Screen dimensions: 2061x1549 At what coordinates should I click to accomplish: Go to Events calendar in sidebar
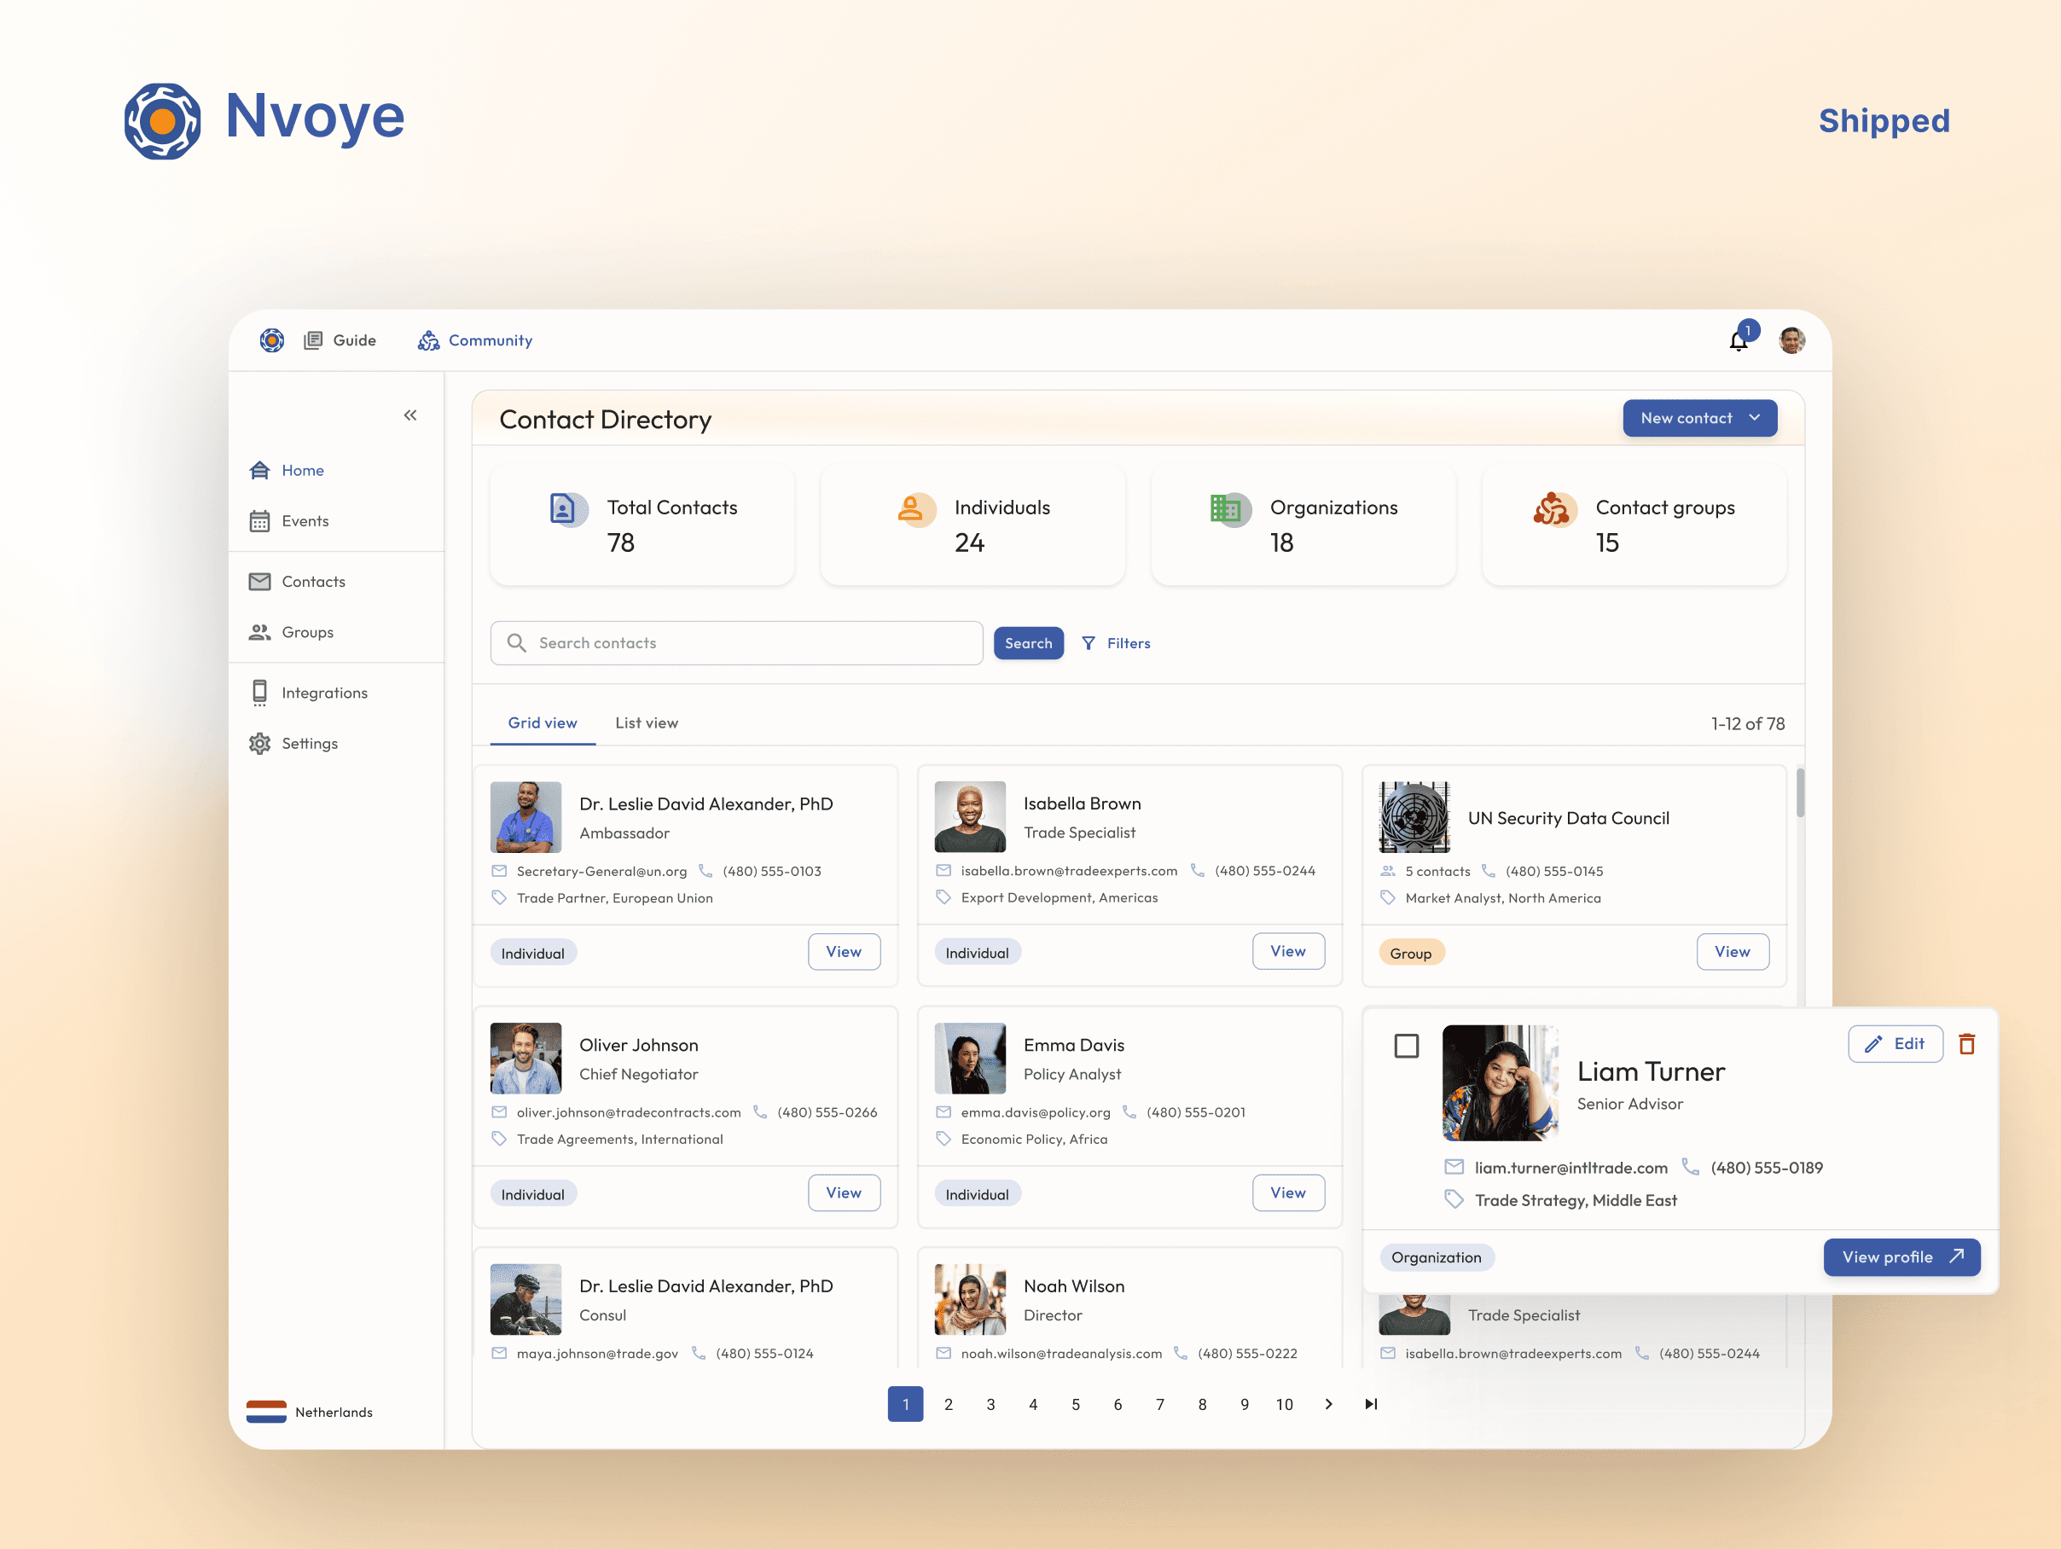[x=304, y=520]
